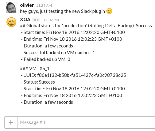Click the Start time line under Global status

coord(73,32)
